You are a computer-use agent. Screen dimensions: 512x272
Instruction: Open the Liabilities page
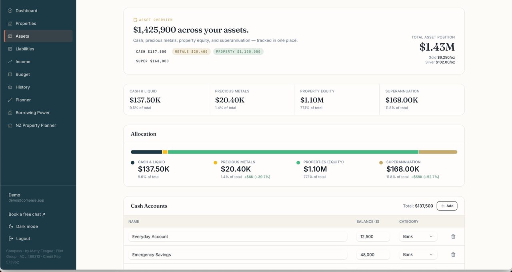tap(38, 49)
